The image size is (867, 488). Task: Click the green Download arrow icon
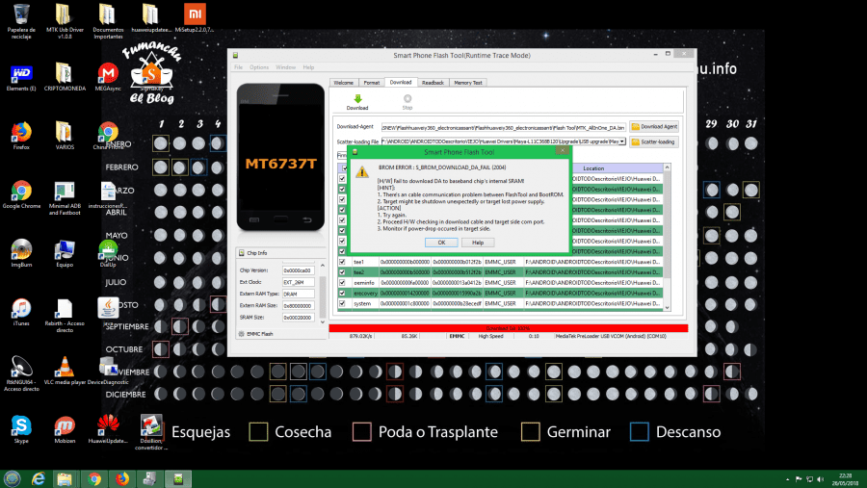point(357,99)
